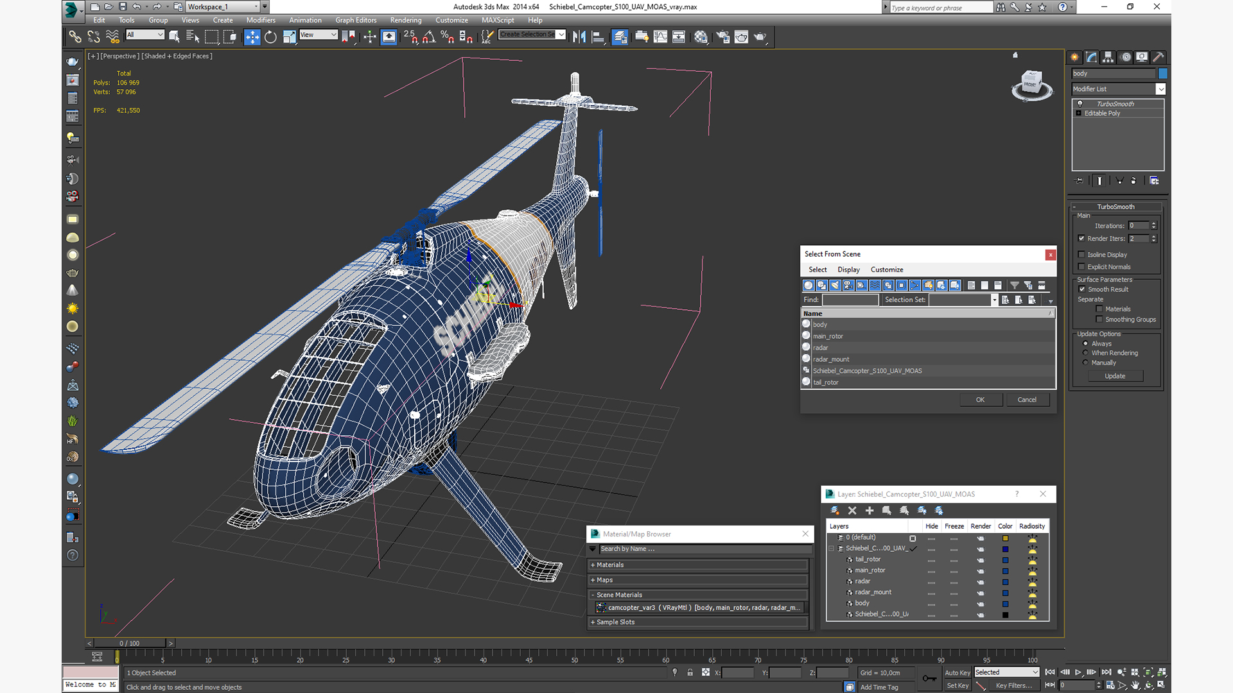Image resolution: width=1233 pixels, height=693 pixels.
Task: Open the Workspace_1 dropdown
Action: pos(256,6)
